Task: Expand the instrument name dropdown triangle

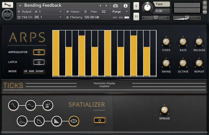Action: tap(20, 6)
